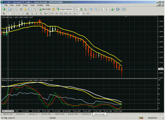This screenshot has width=165, height=120.
Task: Expand the Profiles dropdown arrow
Action: tap(12, 9)
